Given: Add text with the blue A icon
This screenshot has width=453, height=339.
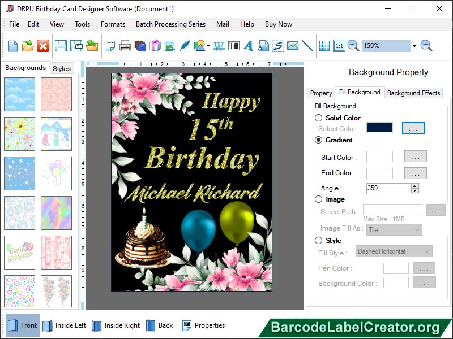Looking at the screenshot, I should tap(249, 46).
